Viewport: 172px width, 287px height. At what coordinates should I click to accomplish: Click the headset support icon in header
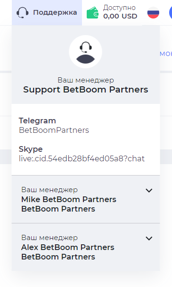[x=22, y=13]
